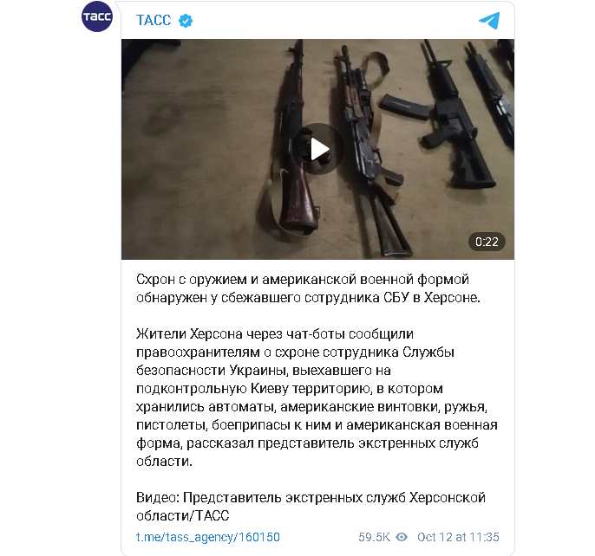Click the paragraph starting Жители Херсона
Image resolution: width=595 pixels, height=556 pixels.
pos(317,398)
